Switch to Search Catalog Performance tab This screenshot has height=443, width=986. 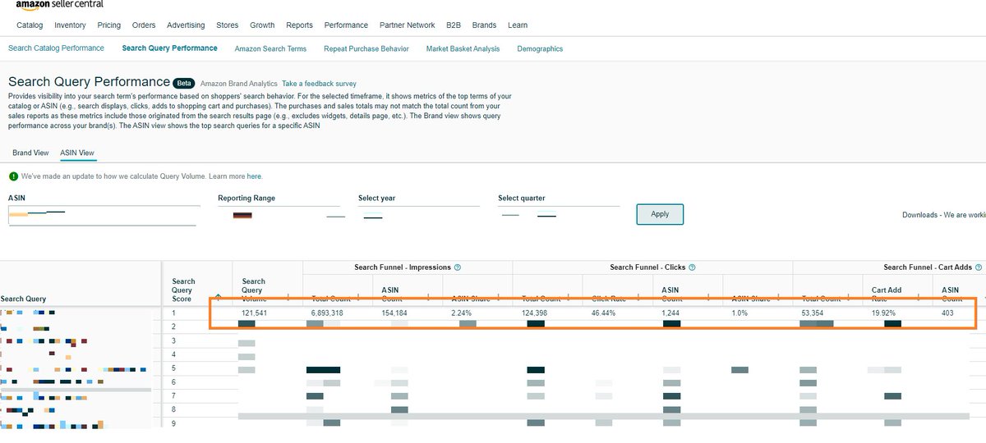coord(56,48)
